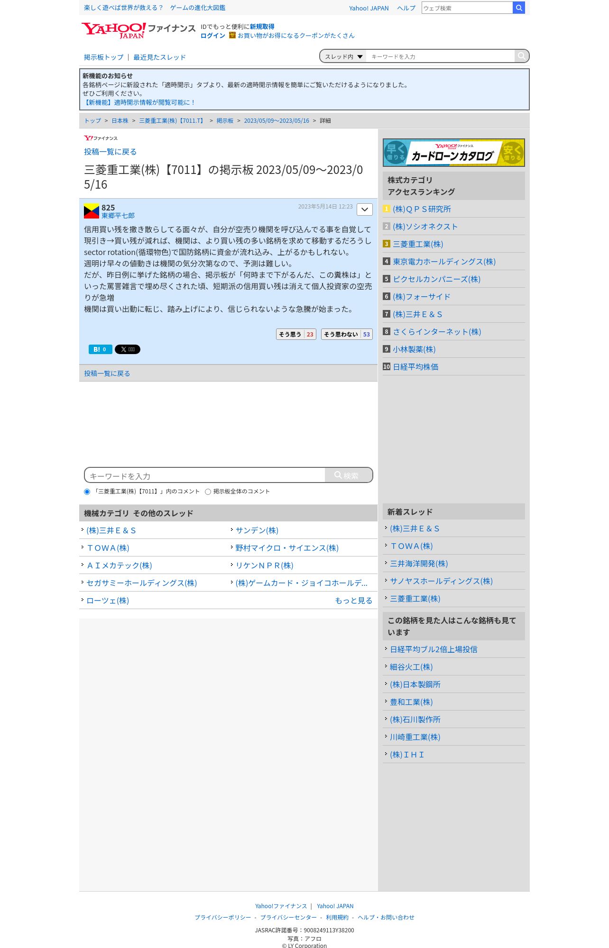Screen dimensions: 609x948
Task: Open お買い物がお得になるクーポン link
Action: (296, 36)
